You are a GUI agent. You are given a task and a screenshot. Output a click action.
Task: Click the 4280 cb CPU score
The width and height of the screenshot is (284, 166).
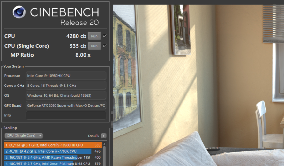[76, 36]
